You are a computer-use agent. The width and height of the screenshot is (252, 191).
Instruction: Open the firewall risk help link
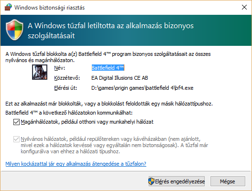(x=76, y=164)
